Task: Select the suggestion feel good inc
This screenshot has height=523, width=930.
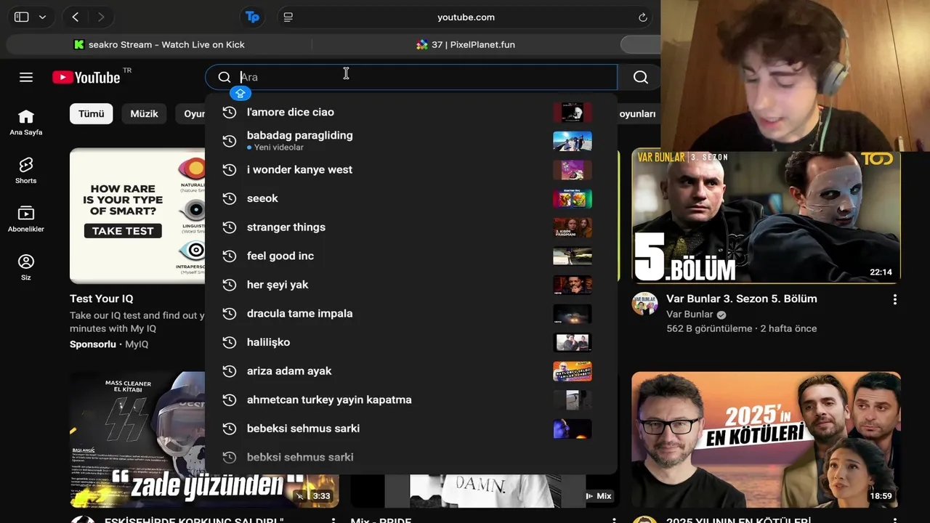Action: pyautogui.click(x=411, y=256)
